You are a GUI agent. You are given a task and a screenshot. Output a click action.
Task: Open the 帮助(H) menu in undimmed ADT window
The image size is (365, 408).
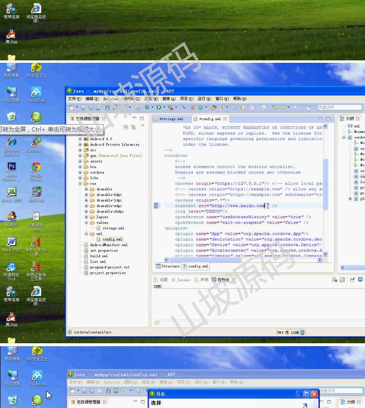click(x=239, y=99)
